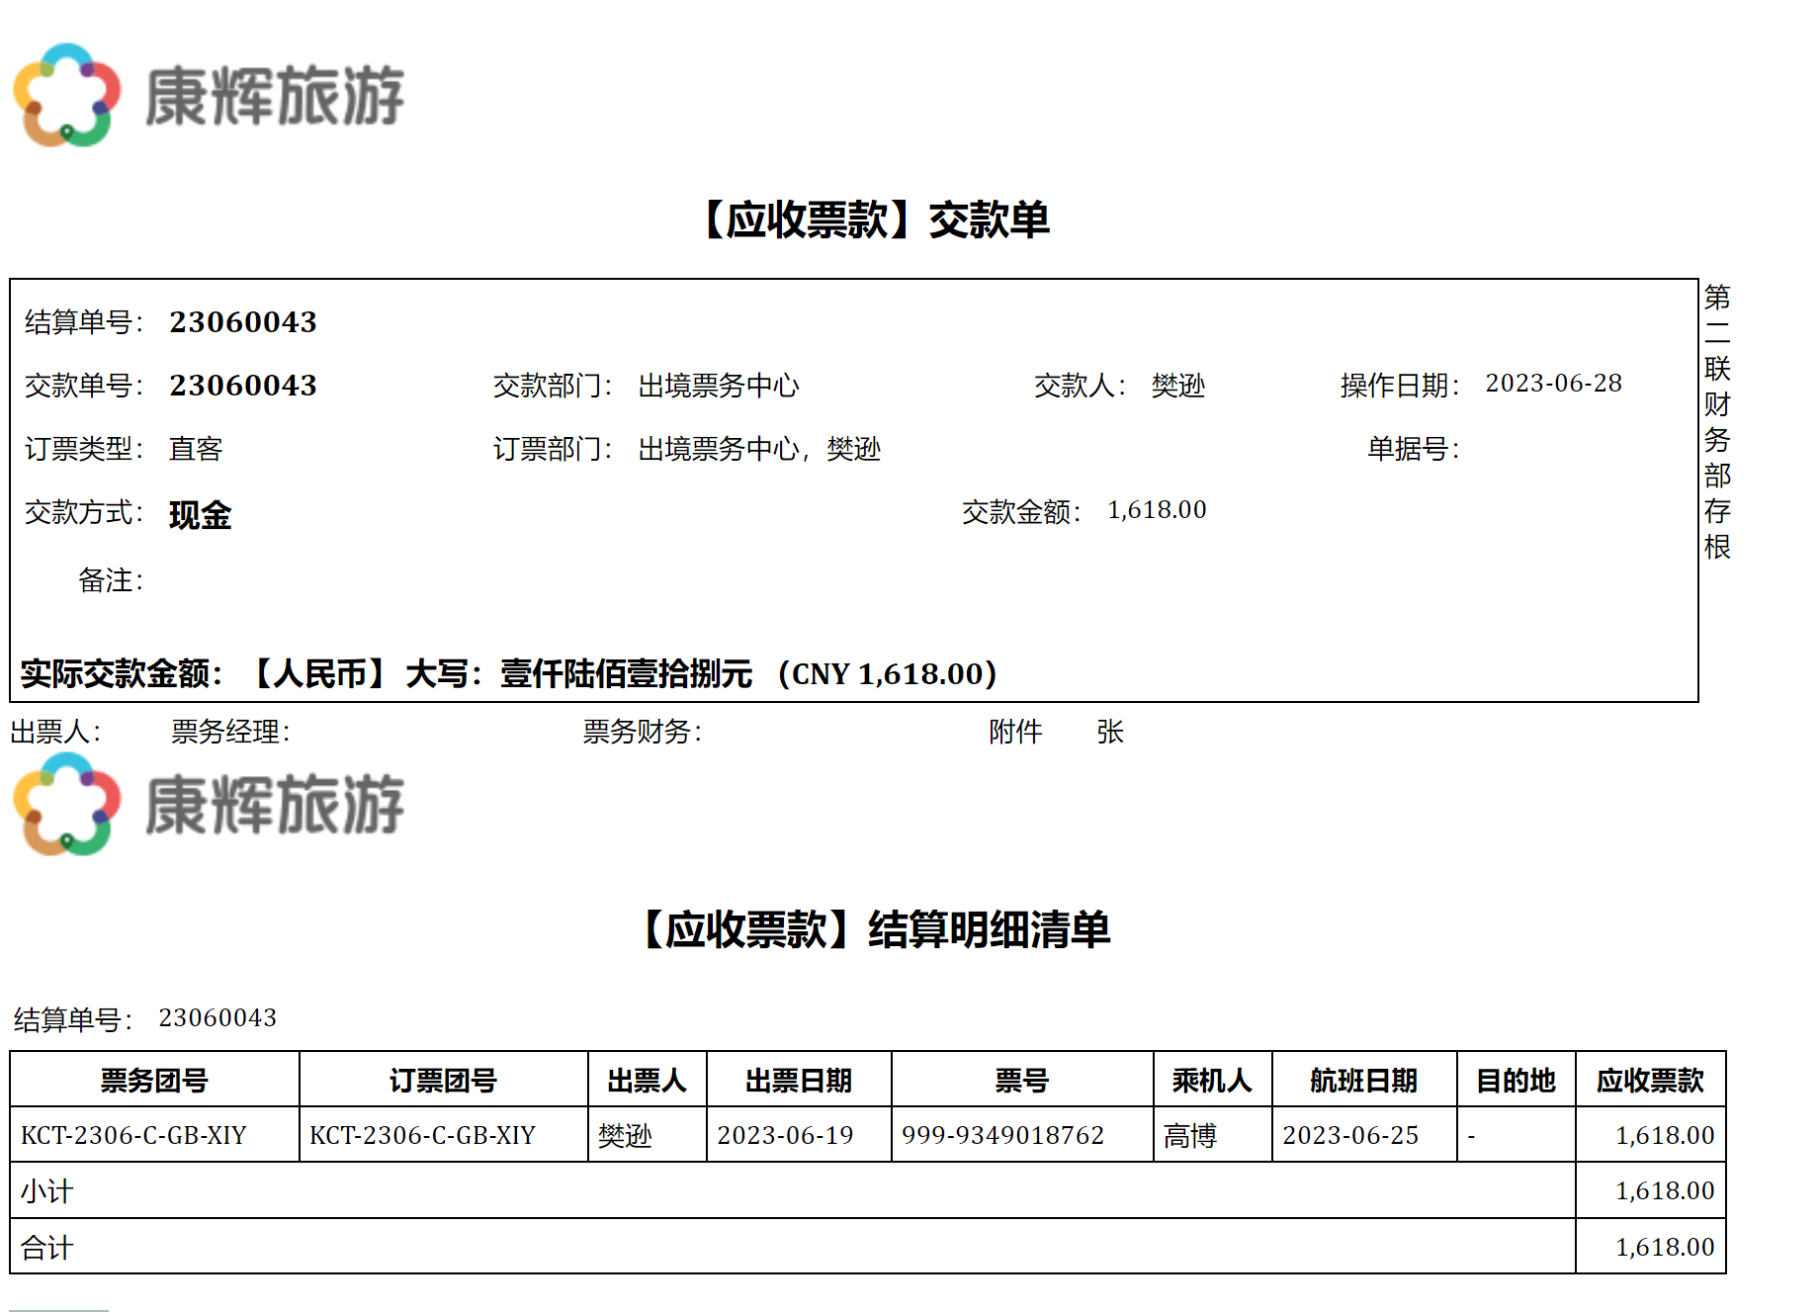This screenshot has width=1820, height=1312.
Task: Click the 直客 booking type value
Action: point(196,449)
